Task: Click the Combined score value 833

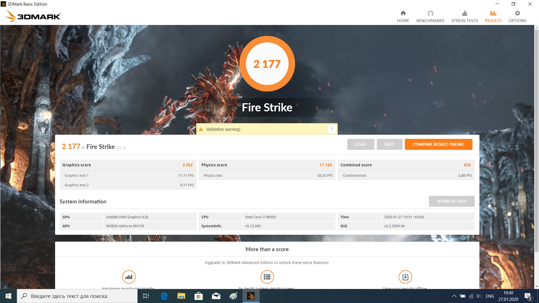Action: tap(467, 165)
